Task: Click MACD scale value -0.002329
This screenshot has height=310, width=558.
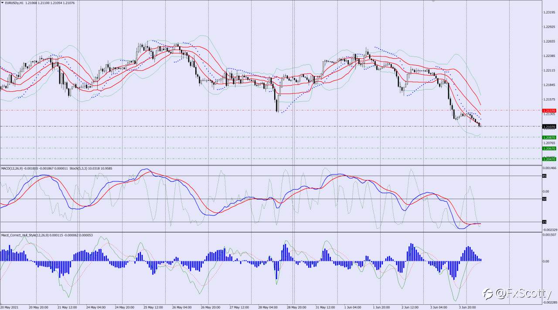Action: tap(549, 230)
